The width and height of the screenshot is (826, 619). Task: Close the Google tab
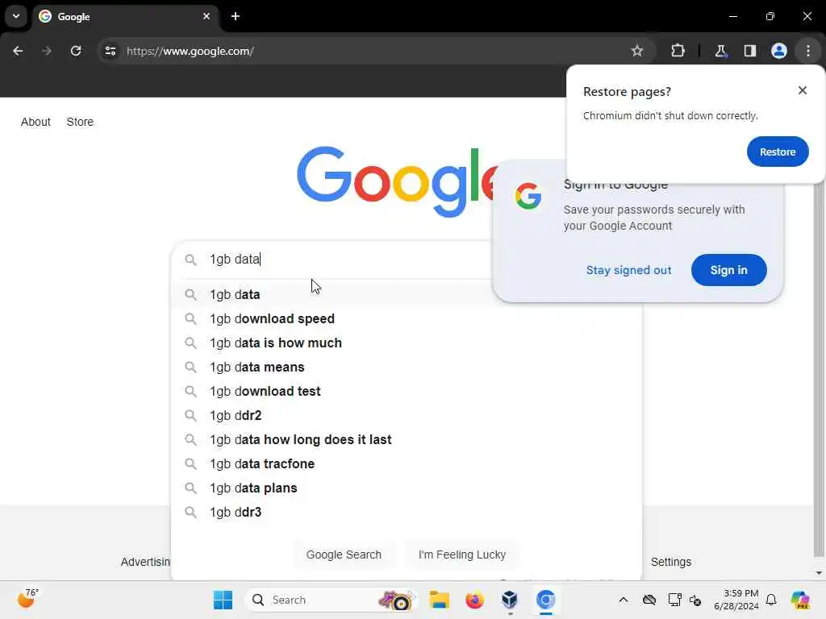[206, 16]
